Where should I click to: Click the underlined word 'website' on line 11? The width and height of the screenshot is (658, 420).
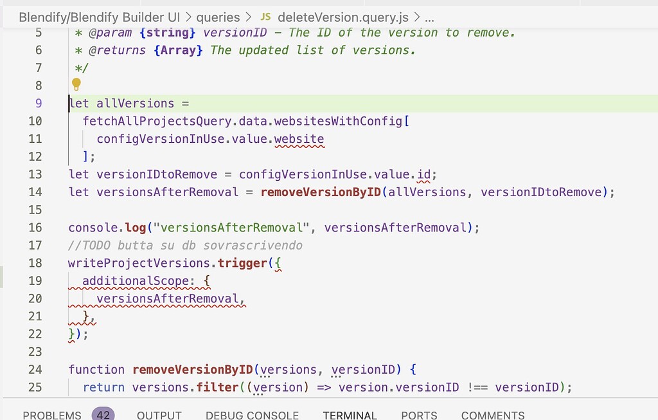pos(299,138)
